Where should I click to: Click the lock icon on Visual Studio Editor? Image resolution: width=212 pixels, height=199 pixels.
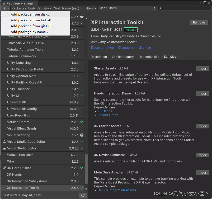click(x=4, y=148)
